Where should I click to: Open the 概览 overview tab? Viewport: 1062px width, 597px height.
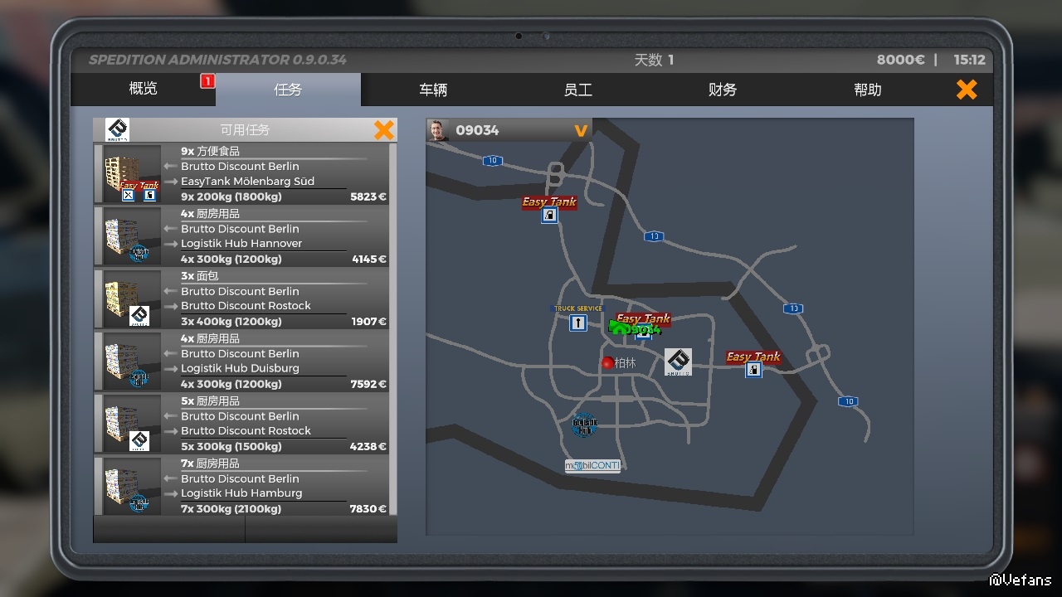tap(143, 89)
